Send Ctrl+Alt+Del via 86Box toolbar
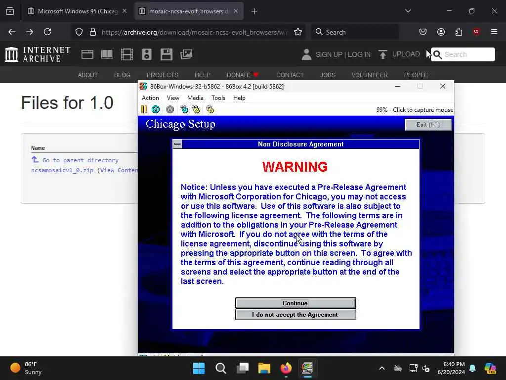Viewport: 506px width, 380px height. click(x=184, y=109)
